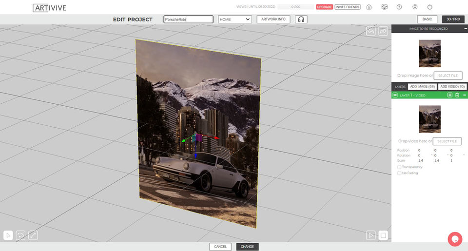Click the recognized image thumbnail
Viewport: 468px width, 251px height.
coord(430,54)
